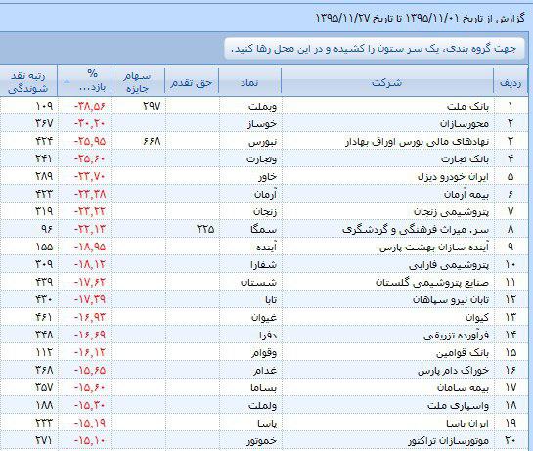Select the کیوان company cell
The image size is (533, 451).
(388, 317)
